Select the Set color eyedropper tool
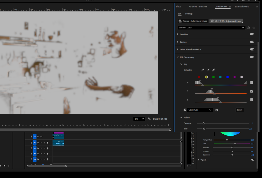Image resolution: width=262 pixels, height=178 pixels. click(x=203, y=70)
